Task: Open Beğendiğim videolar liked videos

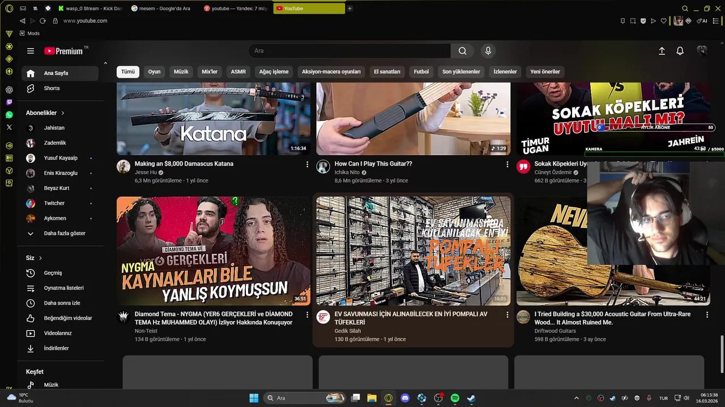Action: tap(60, 318)
